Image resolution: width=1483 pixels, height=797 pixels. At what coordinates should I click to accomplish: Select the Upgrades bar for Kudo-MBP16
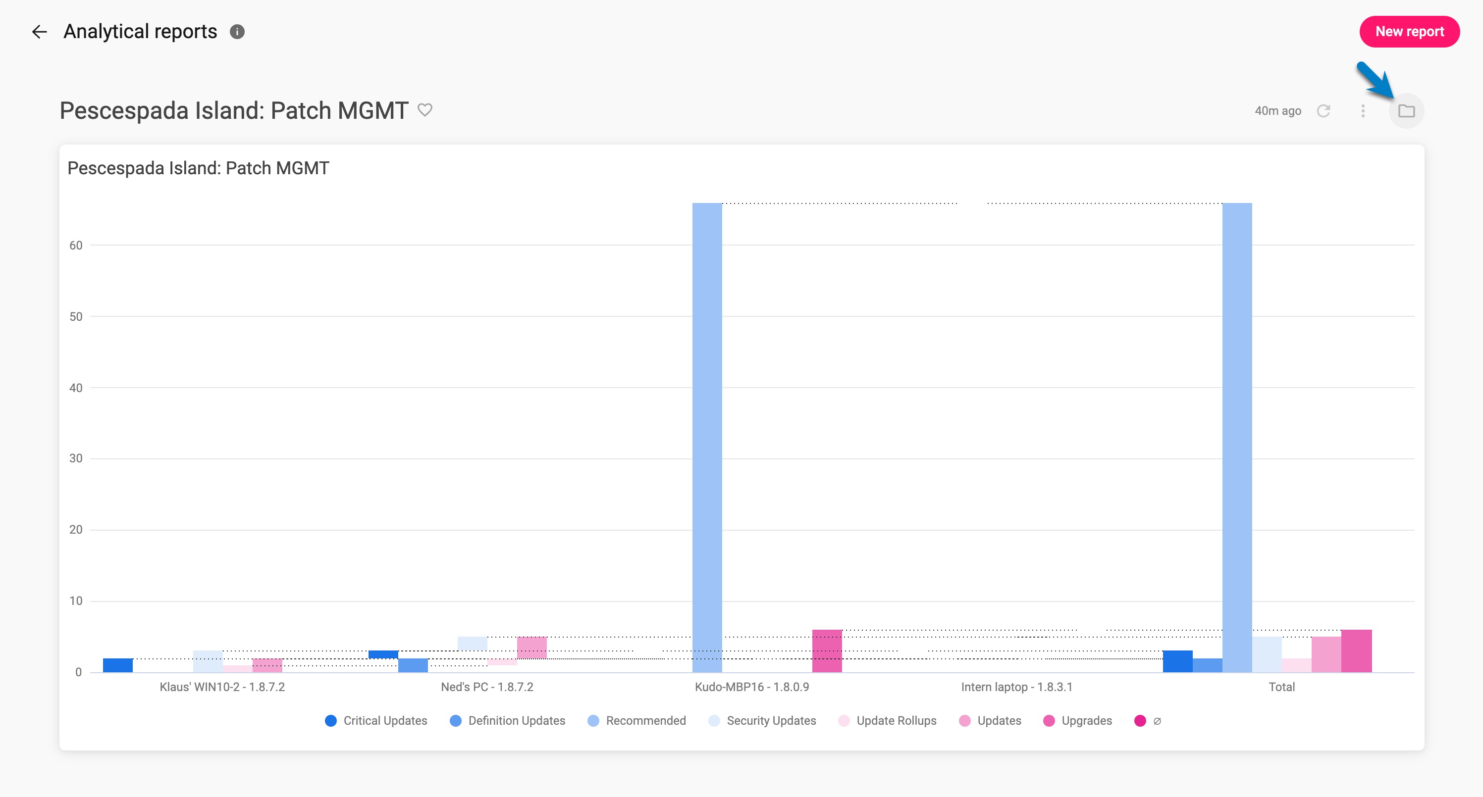[x=827, y=651]
